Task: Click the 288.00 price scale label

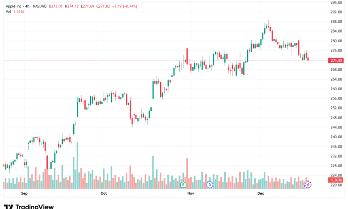Action: [x=336, y=21]
